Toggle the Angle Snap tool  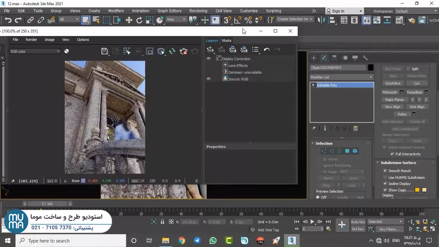pos(238,20)
